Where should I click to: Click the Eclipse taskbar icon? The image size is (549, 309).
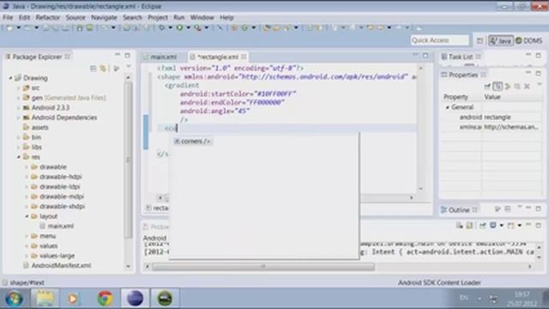click(x=135, y=299)
